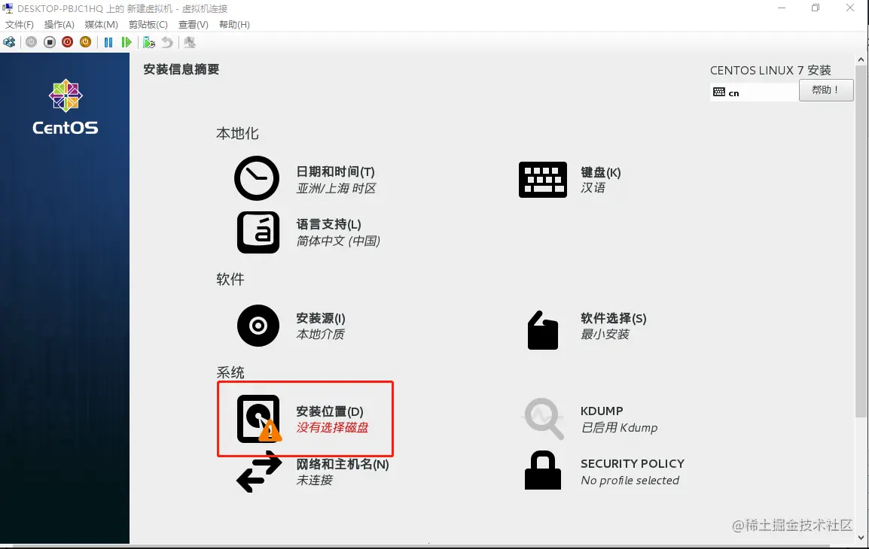Select KDUMP label
Image resolution: width=869 pixels, height=549 pixels.
(602, 411)
